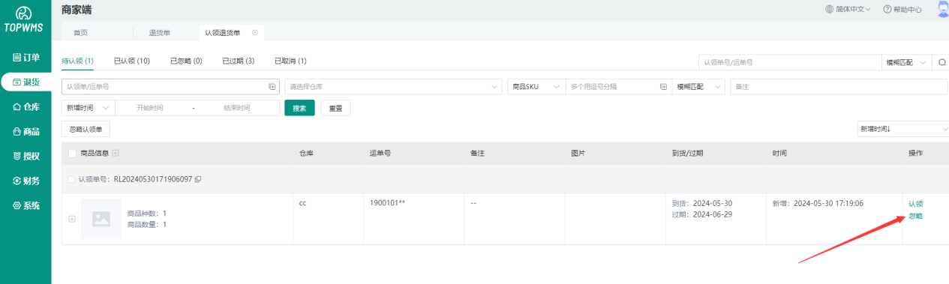Open the 系统 sidebar menu
The width and height of the screenshot is (949, 284).
coord(26,205)
